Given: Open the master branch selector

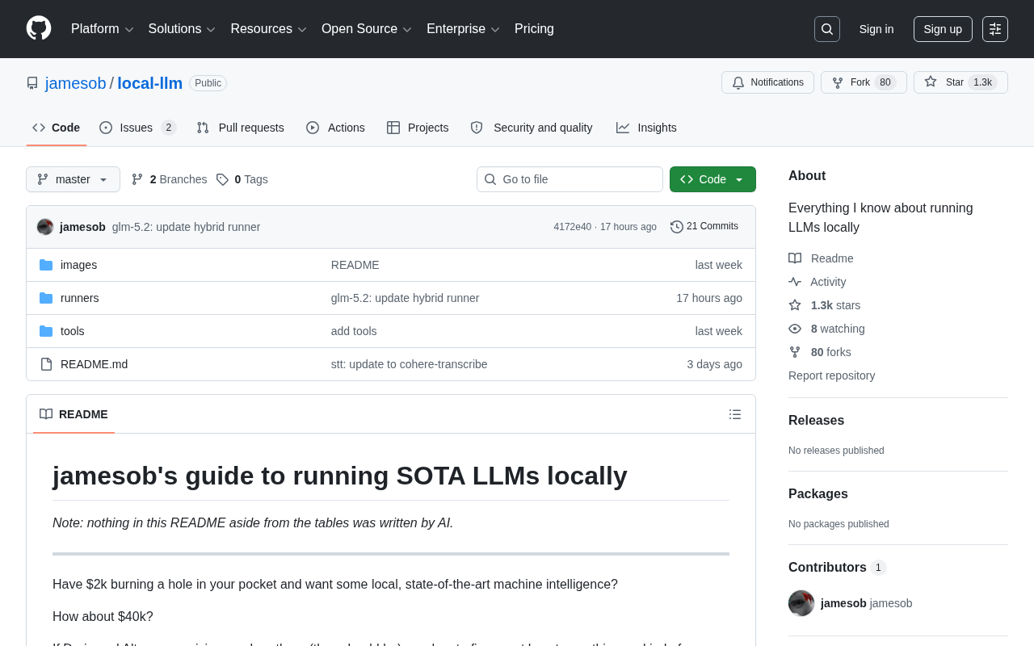Looking at the screenshot, I should coord(73,179).
